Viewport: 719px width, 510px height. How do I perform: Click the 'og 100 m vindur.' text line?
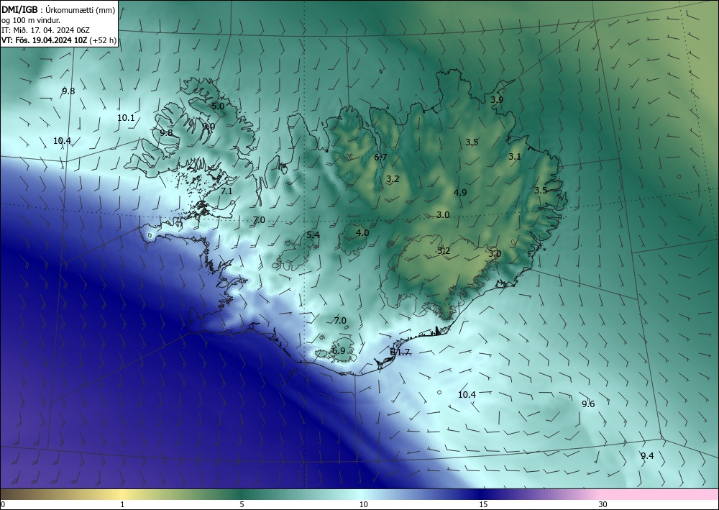[31, 20]
